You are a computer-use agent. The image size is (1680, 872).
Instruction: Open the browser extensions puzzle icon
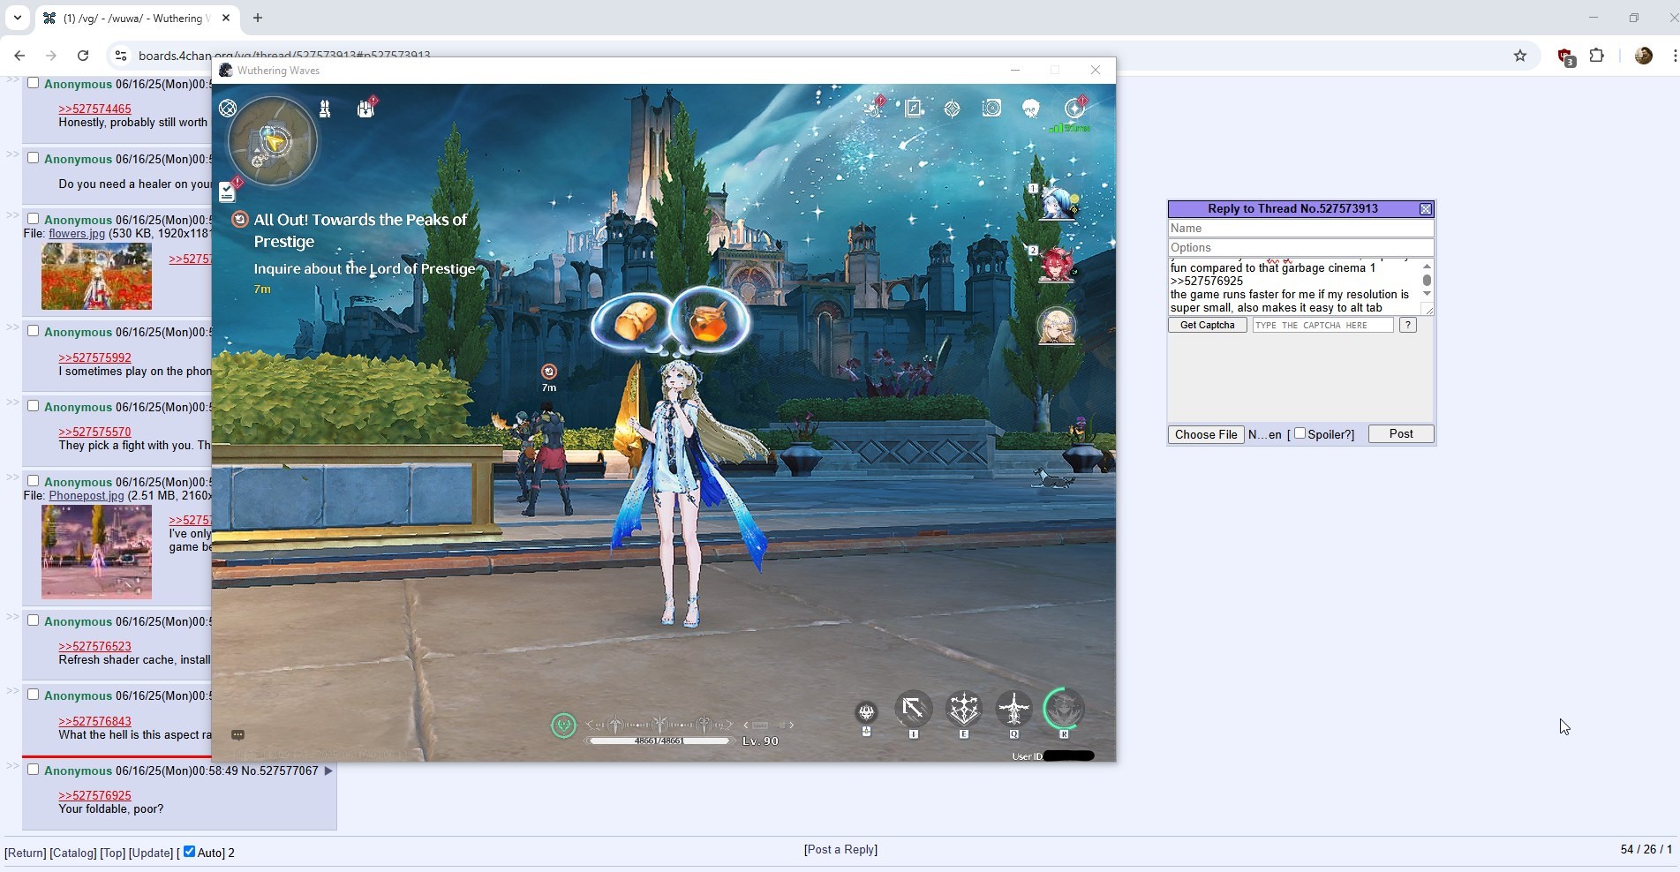click(x=1597, y=56)
